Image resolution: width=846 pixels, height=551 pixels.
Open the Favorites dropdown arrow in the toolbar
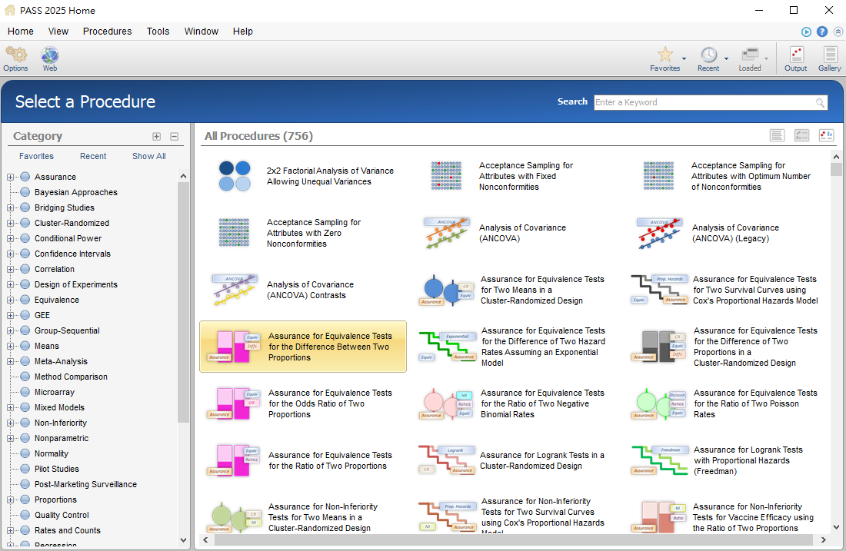pos(684,58)
